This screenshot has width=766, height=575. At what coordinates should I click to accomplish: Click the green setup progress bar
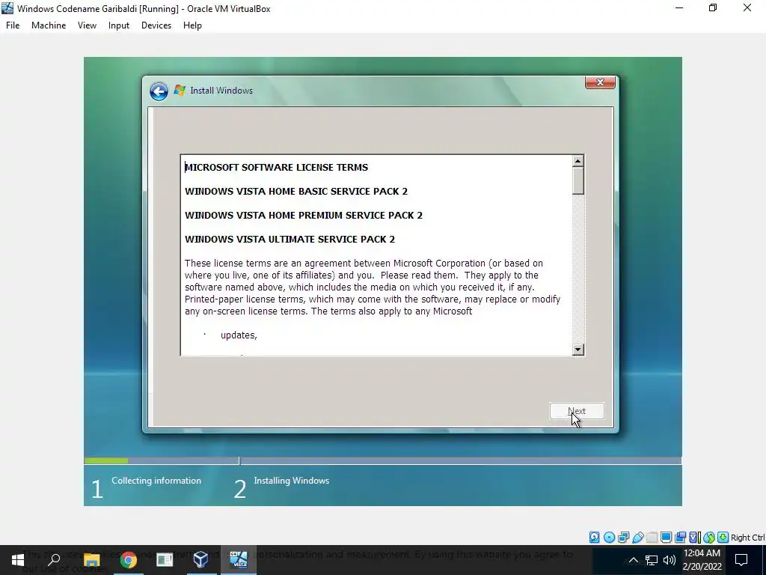[x=106, y=460]
